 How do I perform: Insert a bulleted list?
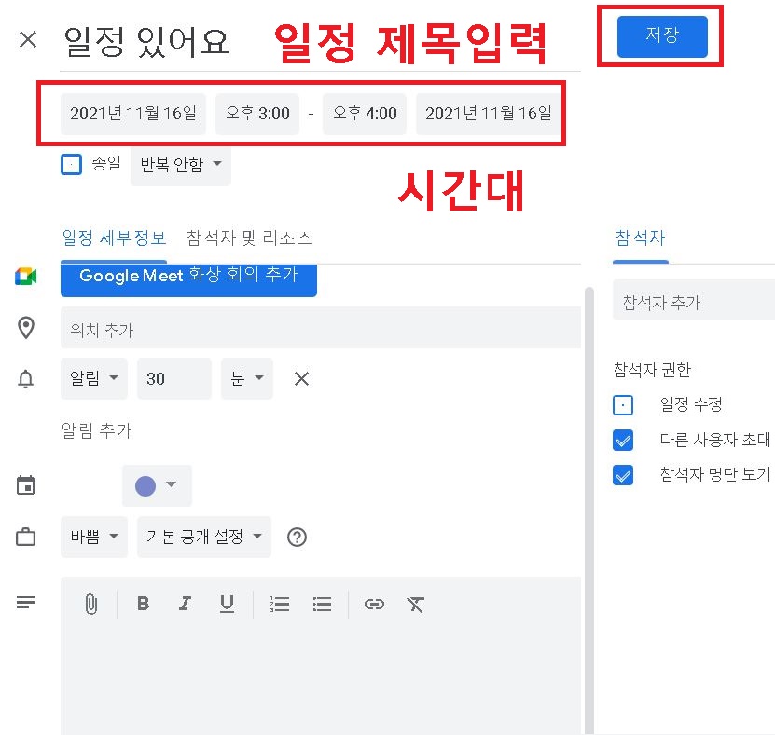pos(322,604)
